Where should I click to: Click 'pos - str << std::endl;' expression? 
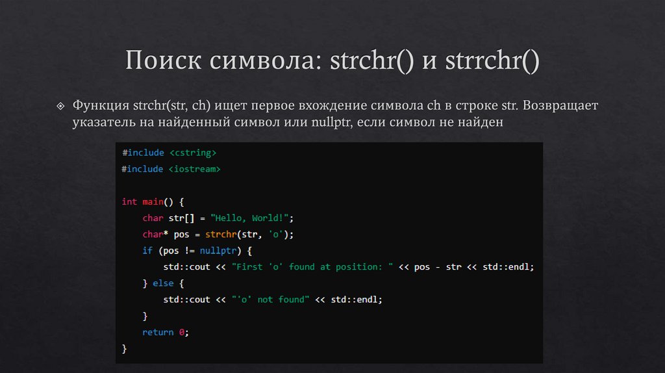tap(473, 267)
